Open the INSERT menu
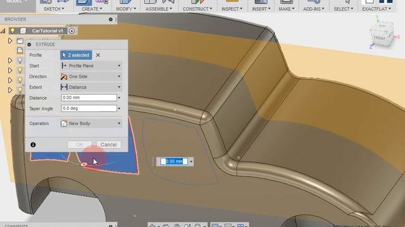The height and width of the screenshot is (227, 405). 261,9
